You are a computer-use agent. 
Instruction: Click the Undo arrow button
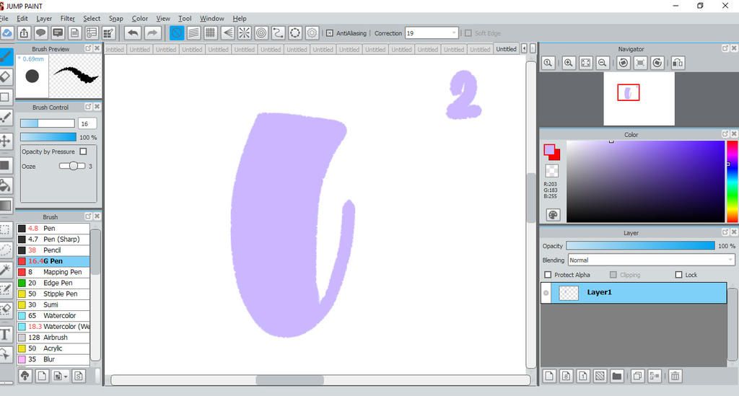134,33
